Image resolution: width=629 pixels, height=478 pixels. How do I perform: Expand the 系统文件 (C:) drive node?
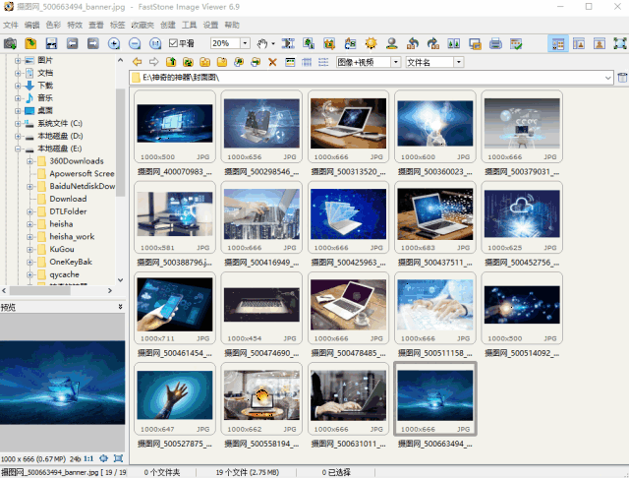(x=18, y=124)
